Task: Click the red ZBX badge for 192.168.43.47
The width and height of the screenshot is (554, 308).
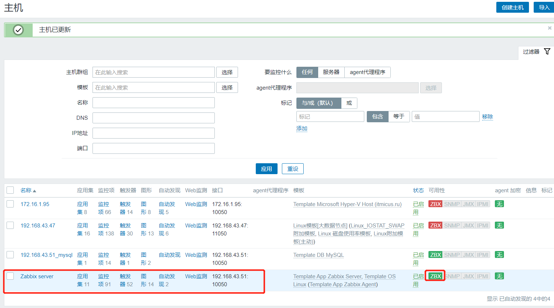Action: (435, 225)
